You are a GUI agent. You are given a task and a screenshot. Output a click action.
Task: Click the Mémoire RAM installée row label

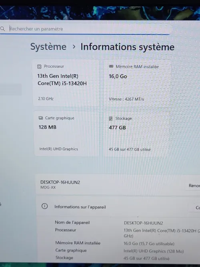click(78, 243)
